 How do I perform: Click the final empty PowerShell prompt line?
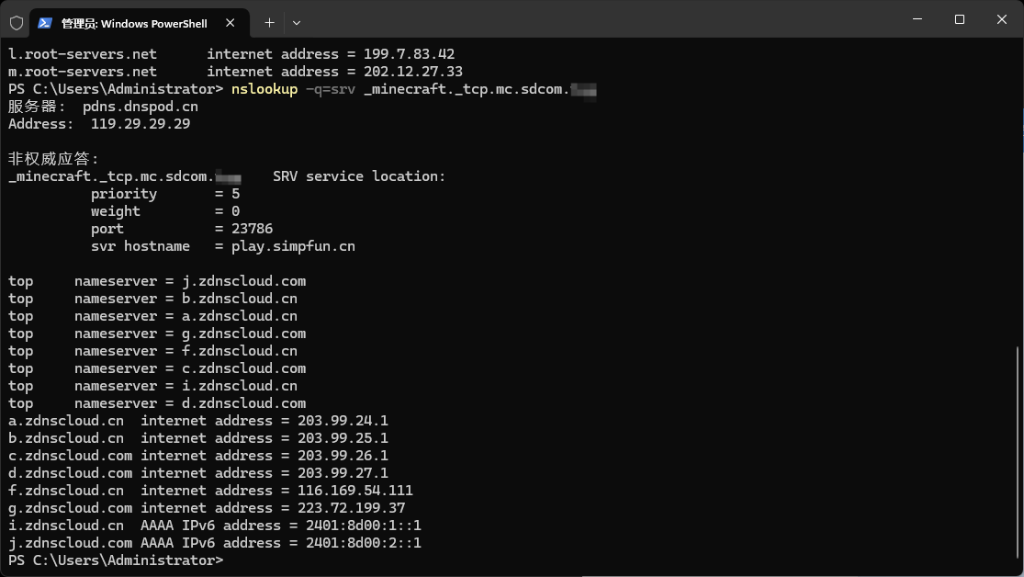pyautogui.click(x=116, y=560)
